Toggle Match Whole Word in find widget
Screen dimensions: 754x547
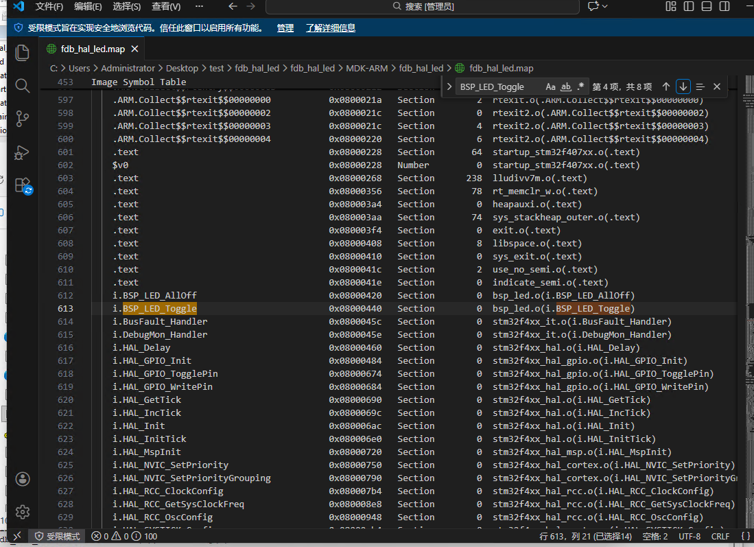566,86
